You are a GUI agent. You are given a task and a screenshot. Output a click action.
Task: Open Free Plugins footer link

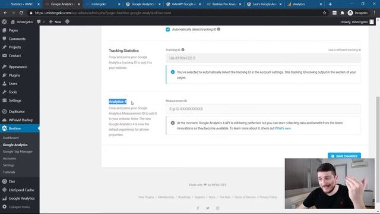146,197
